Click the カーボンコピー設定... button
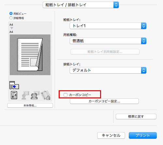The image size is (163, 145). point(104,101)
